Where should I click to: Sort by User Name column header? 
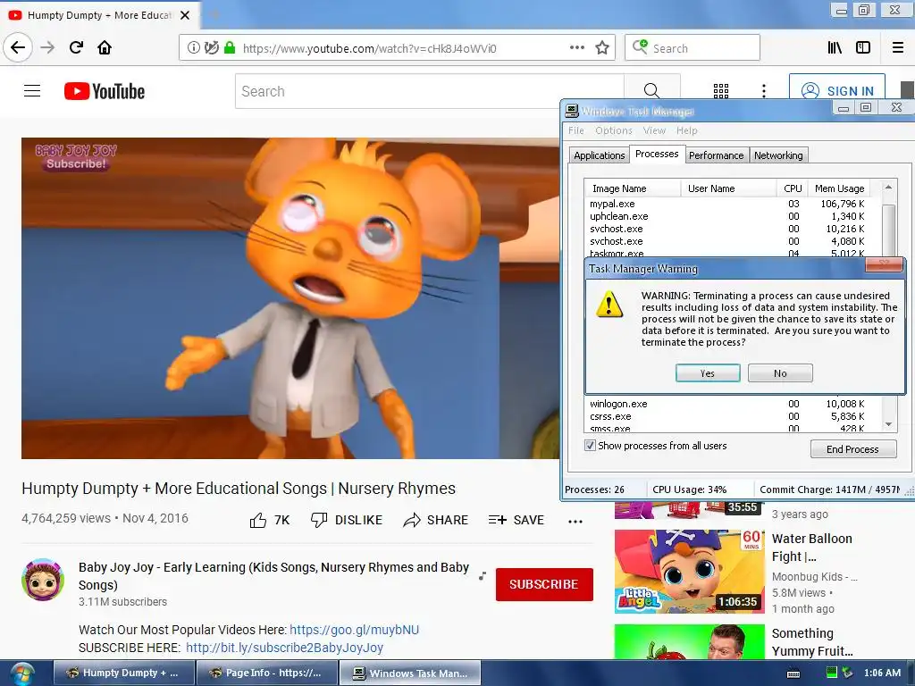click(x=728, y=188)
